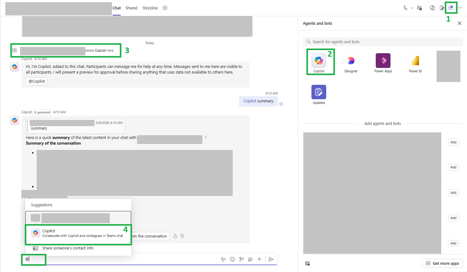The height and width of the screenshot is (272, 467).
Task: Select the Updates app
Action: pyautogui.click(x=319, y=95)
